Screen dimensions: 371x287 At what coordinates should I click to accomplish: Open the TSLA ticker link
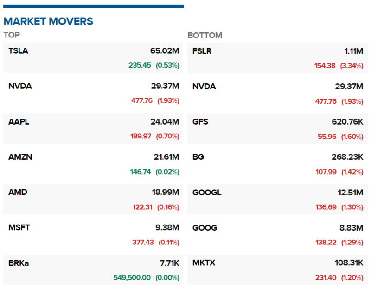point(18,51)
